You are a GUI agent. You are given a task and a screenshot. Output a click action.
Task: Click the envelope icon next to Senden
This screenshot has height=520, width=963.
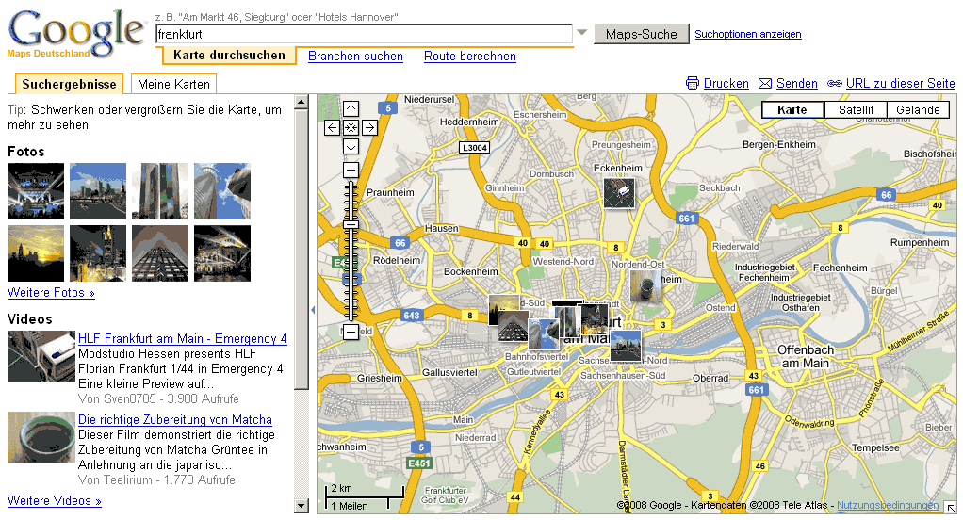(764, 84)
